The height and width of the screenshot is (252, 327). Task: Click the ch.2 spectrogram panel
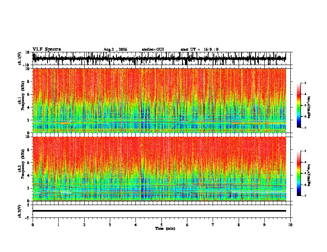tap(159, 169)
